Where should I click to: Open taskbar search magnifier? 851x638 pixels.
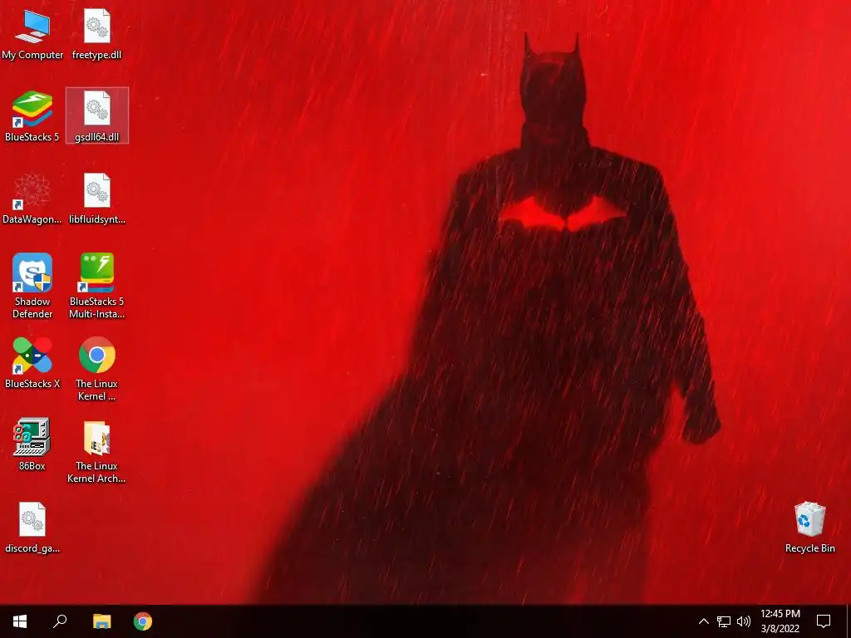[60, 621]
